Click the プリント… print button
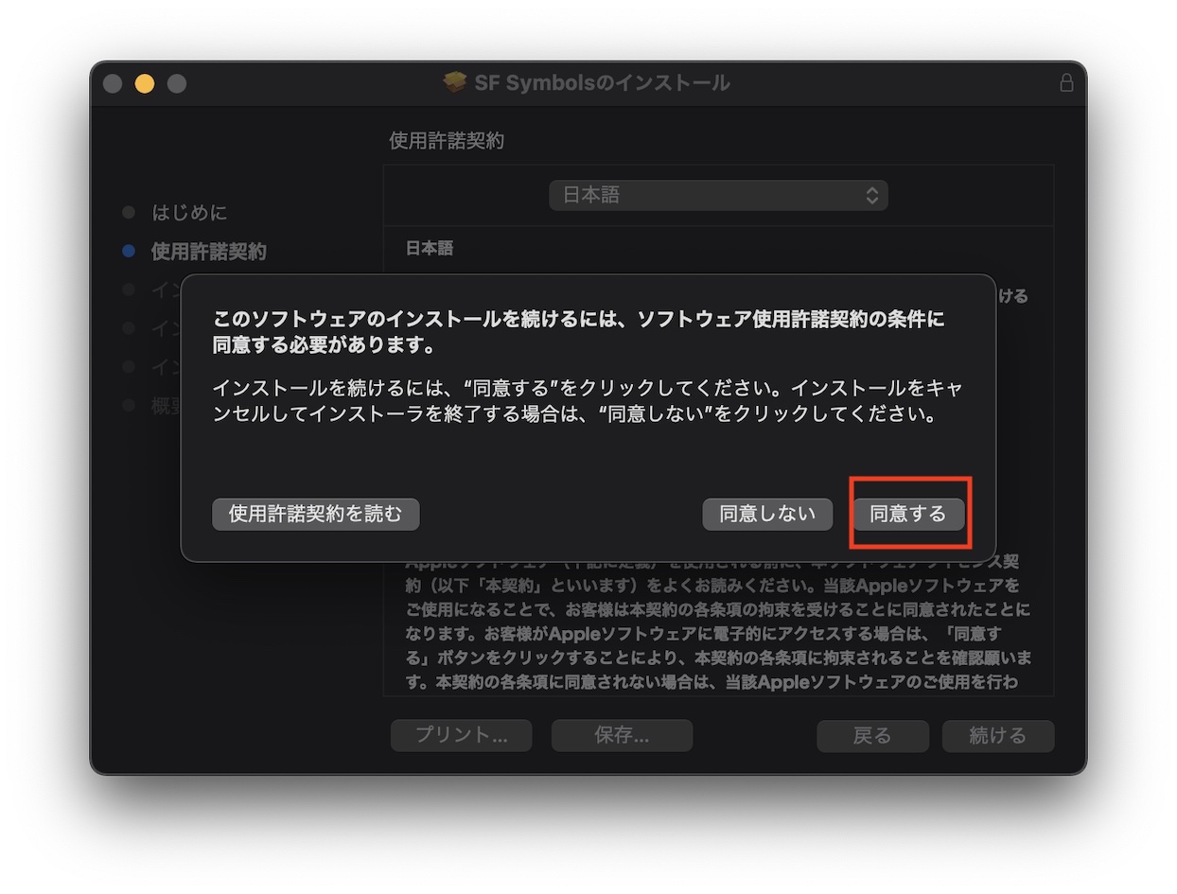This screenshot has width=1177, height=894. [x=461, y=736]
